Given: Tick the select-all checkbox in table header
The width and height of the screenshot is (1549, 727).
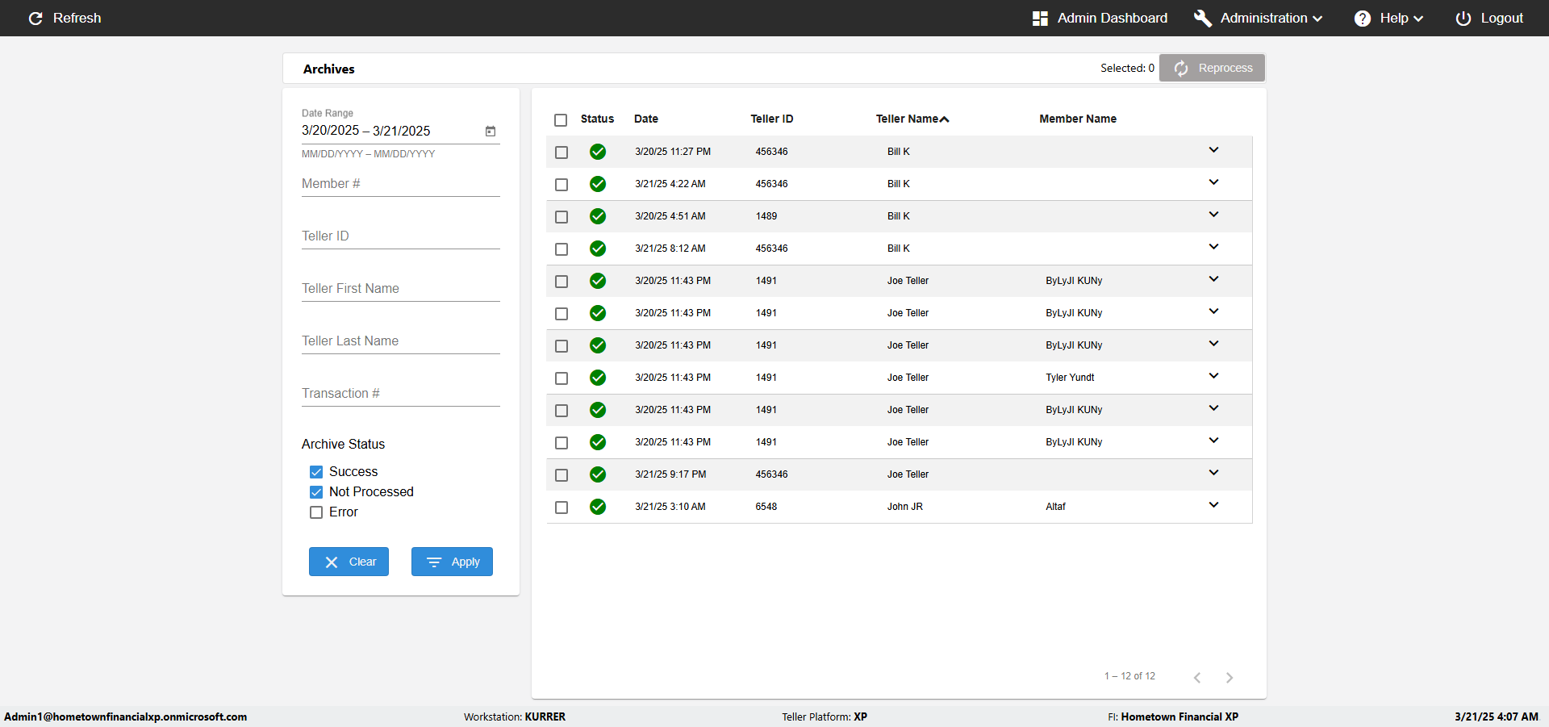Looking at the screenshot, I should point(561,120).
